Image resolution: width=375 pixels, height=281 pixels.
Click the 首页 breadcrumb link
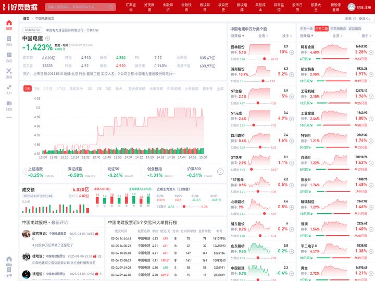[26, 18]
